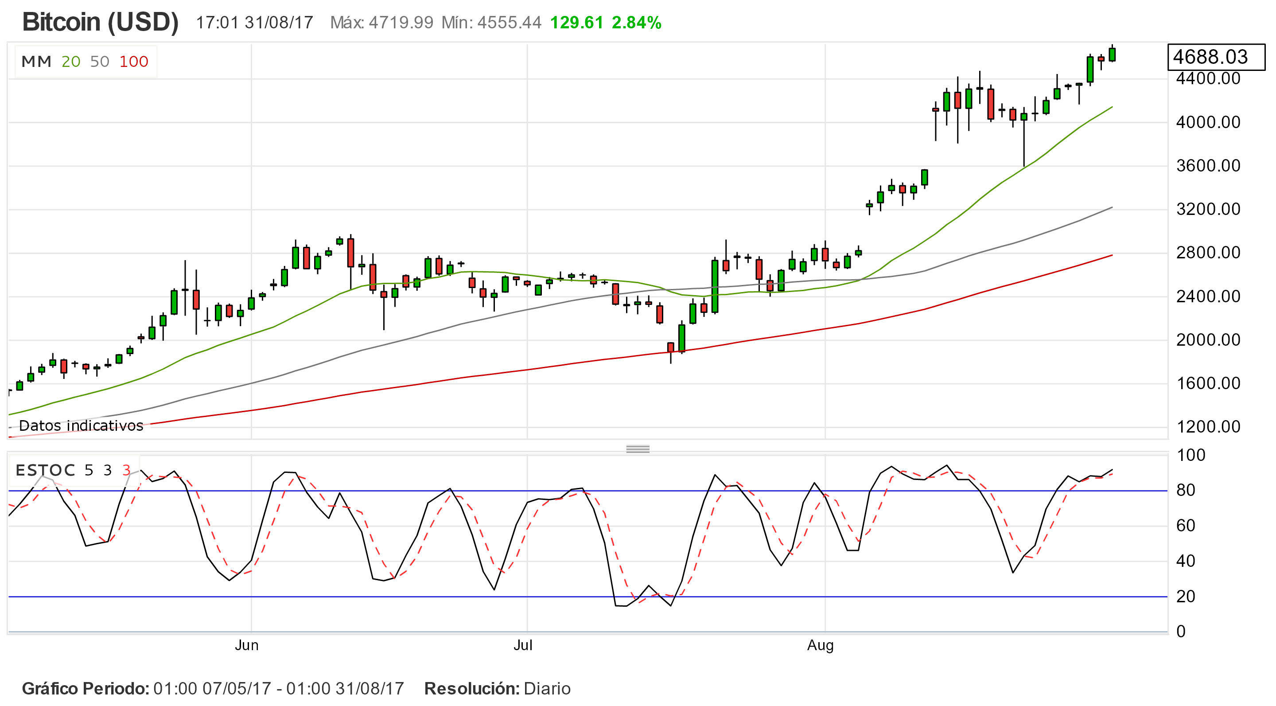Click the Diario resolution value

click(x=547, y=689)
